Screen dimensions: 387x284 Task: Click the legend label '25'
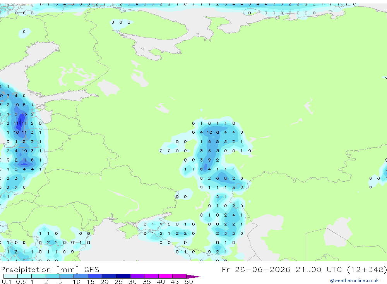tap(118, 282)
